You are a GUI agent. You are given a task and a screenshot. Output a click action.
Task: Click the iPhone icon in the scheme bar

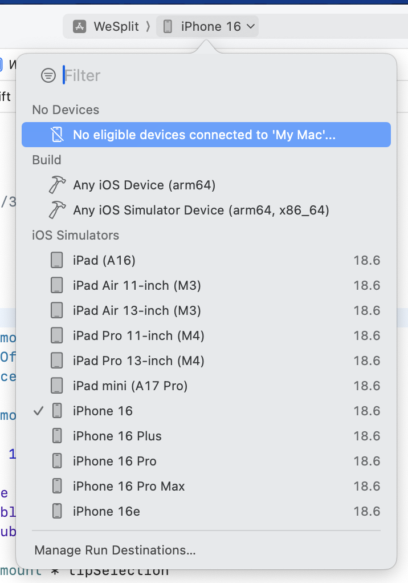click(x=168, y=26)
